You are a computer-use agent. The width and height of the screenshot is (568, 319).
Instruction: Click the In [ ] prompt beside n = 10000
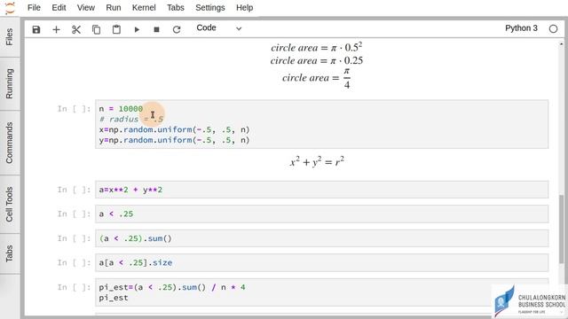[74, 108]
